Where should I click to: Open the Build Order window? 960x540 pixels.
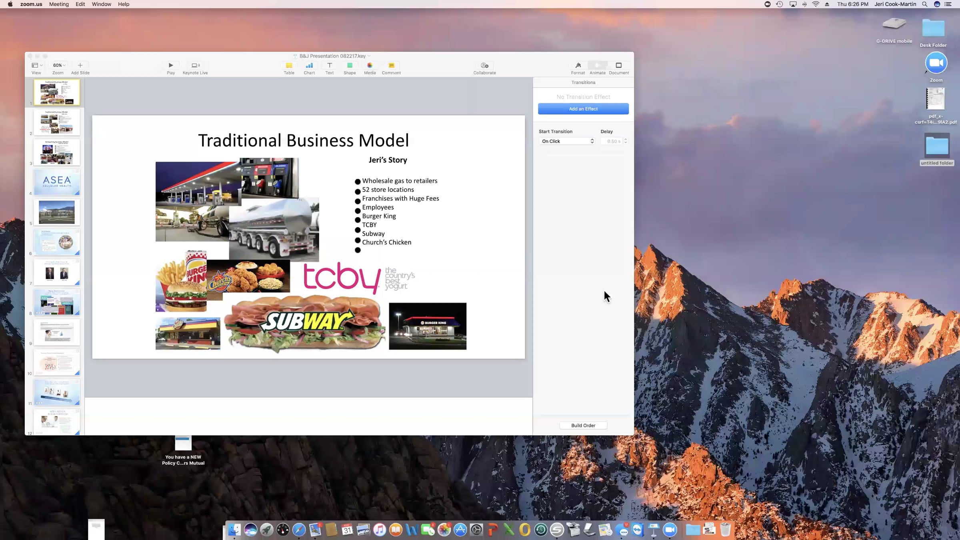coord(583,425)
